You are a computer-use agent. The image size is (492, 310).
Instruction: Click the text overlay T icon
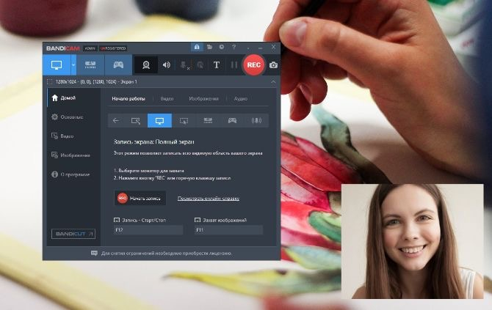pyautogui.click(x=217, y=64)
